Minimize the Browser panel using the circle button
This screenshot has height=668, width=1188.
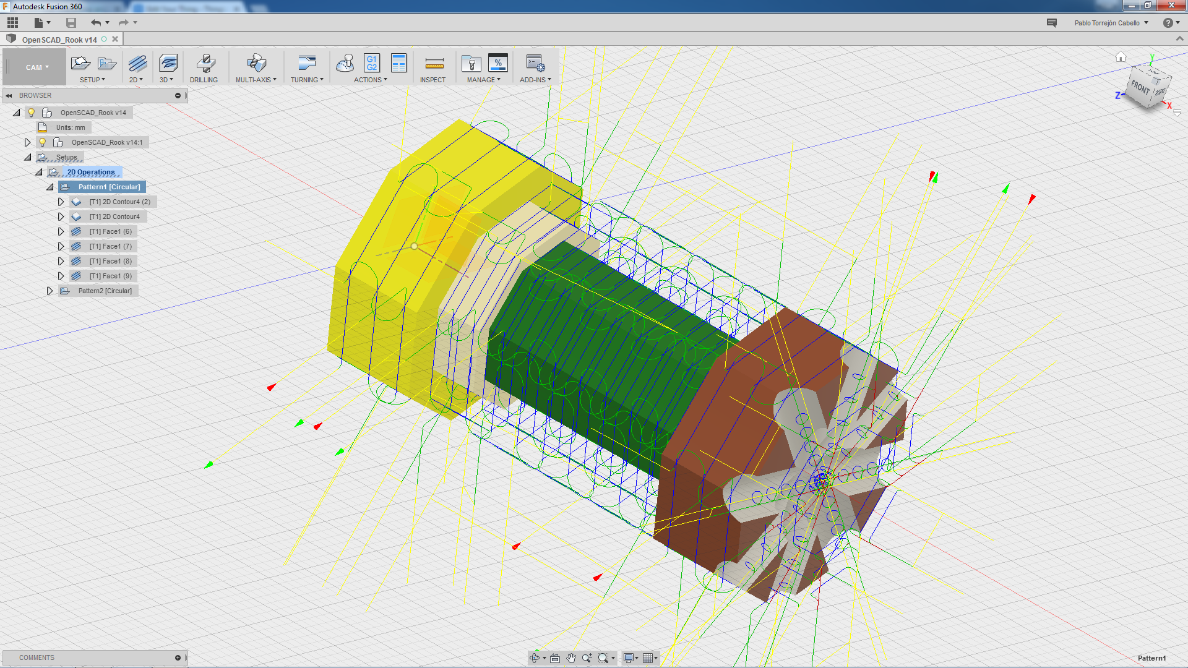click(x=178, y=96)
